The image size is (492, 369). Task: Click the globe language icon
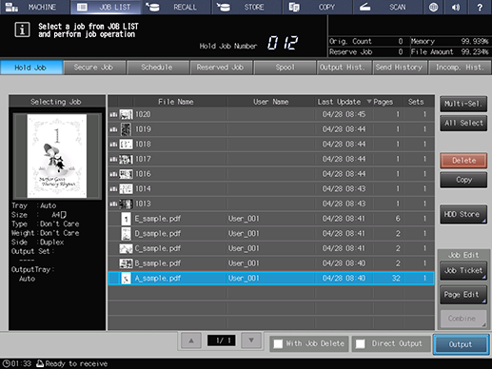433,7
